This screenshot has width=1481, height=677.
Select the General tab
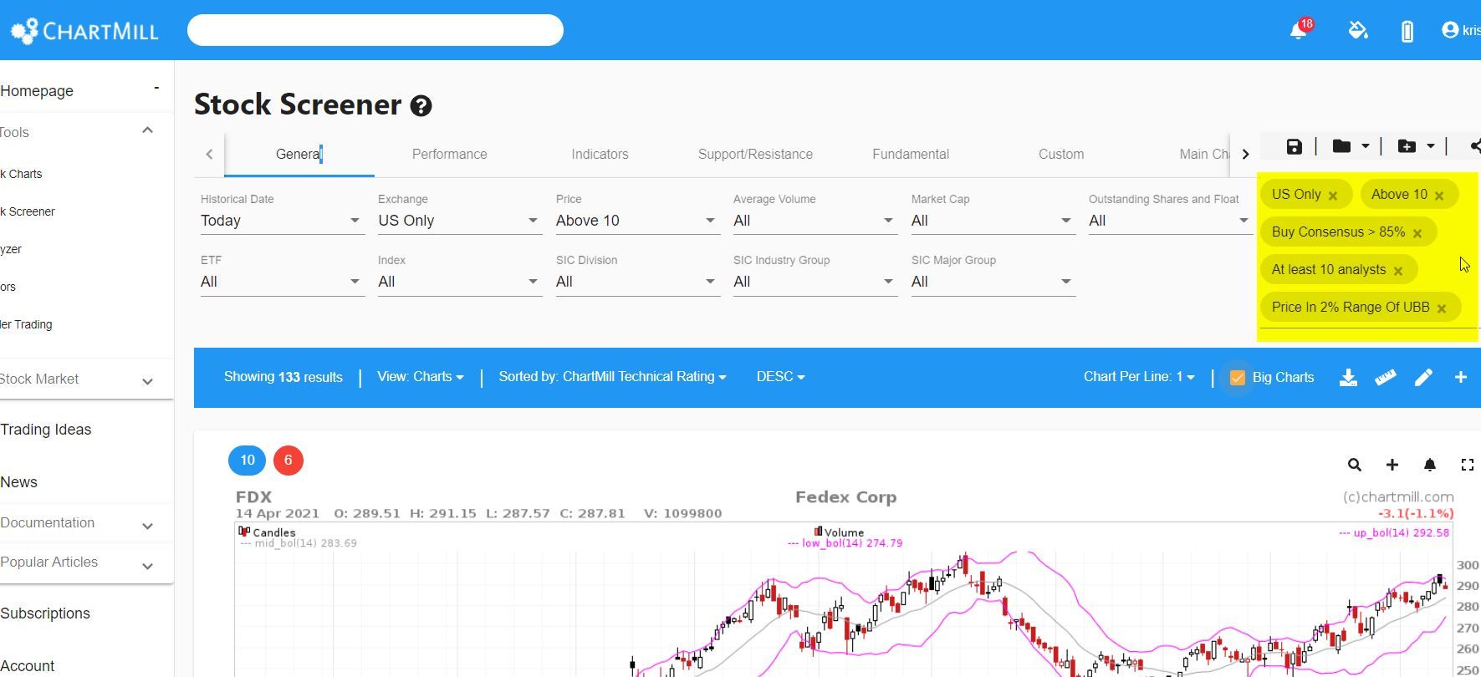pyautogui.click(x=299, y=154)
